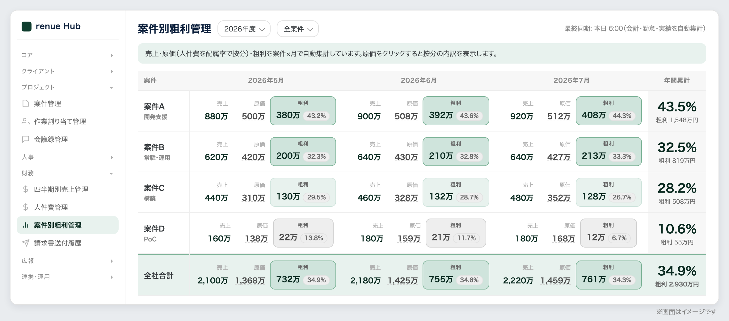The width and height of the screenshot is (729, 321).
Task: Click the 年間累計 column header
Action: point(677,81)
